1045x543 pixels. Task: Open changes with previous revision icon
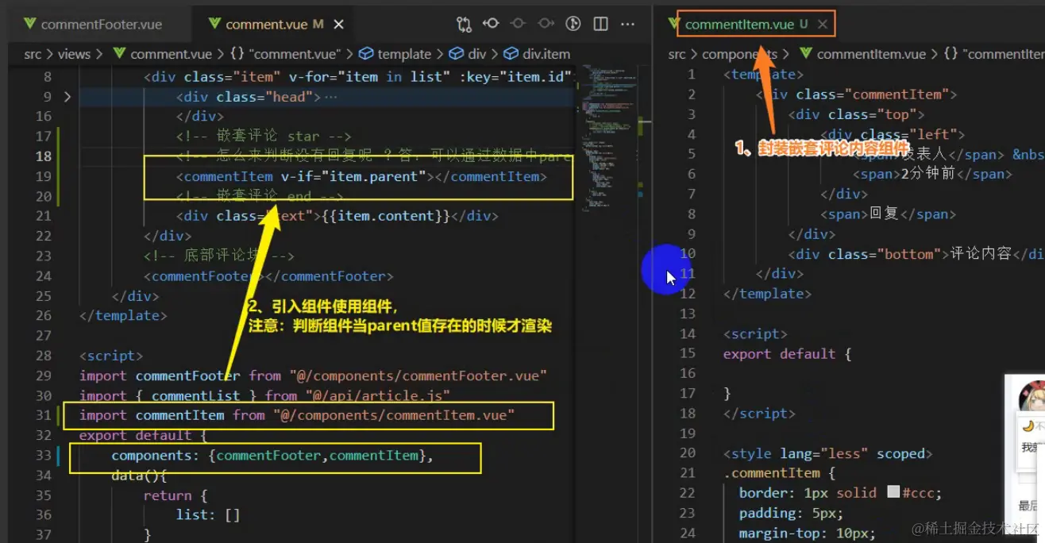point(491,24)
